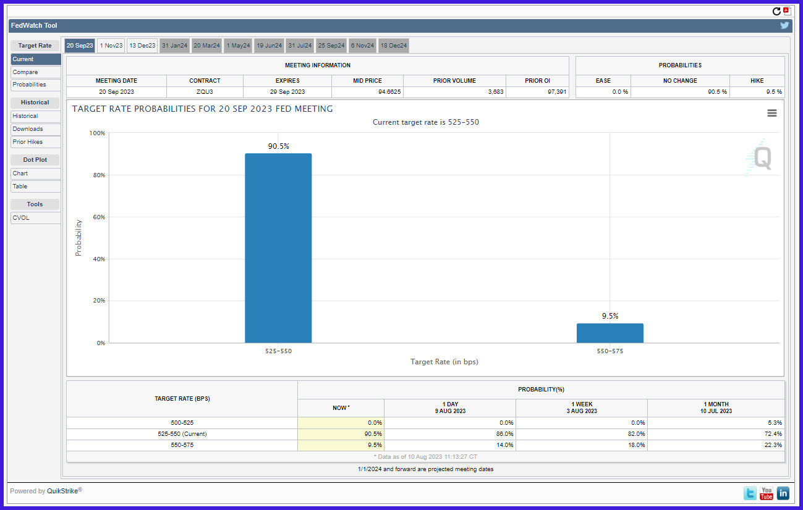Open the Compare view in sidebar
Screen dimensions: 803x510
[x=35, y=72]
